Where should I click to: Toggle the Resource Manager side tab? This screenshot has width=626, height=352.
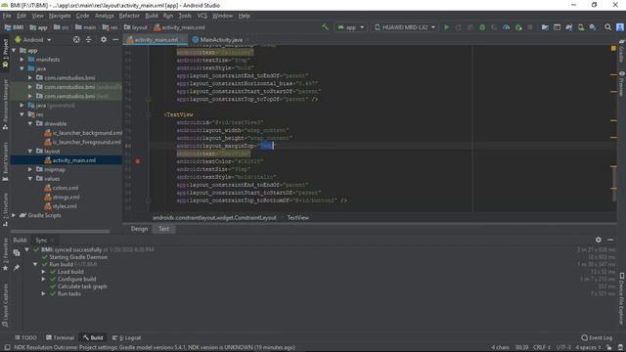5,105
